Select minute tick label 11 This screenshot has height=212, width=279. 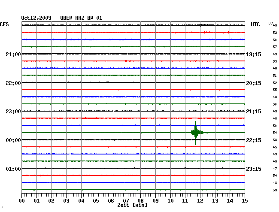(x=185, y=201)
